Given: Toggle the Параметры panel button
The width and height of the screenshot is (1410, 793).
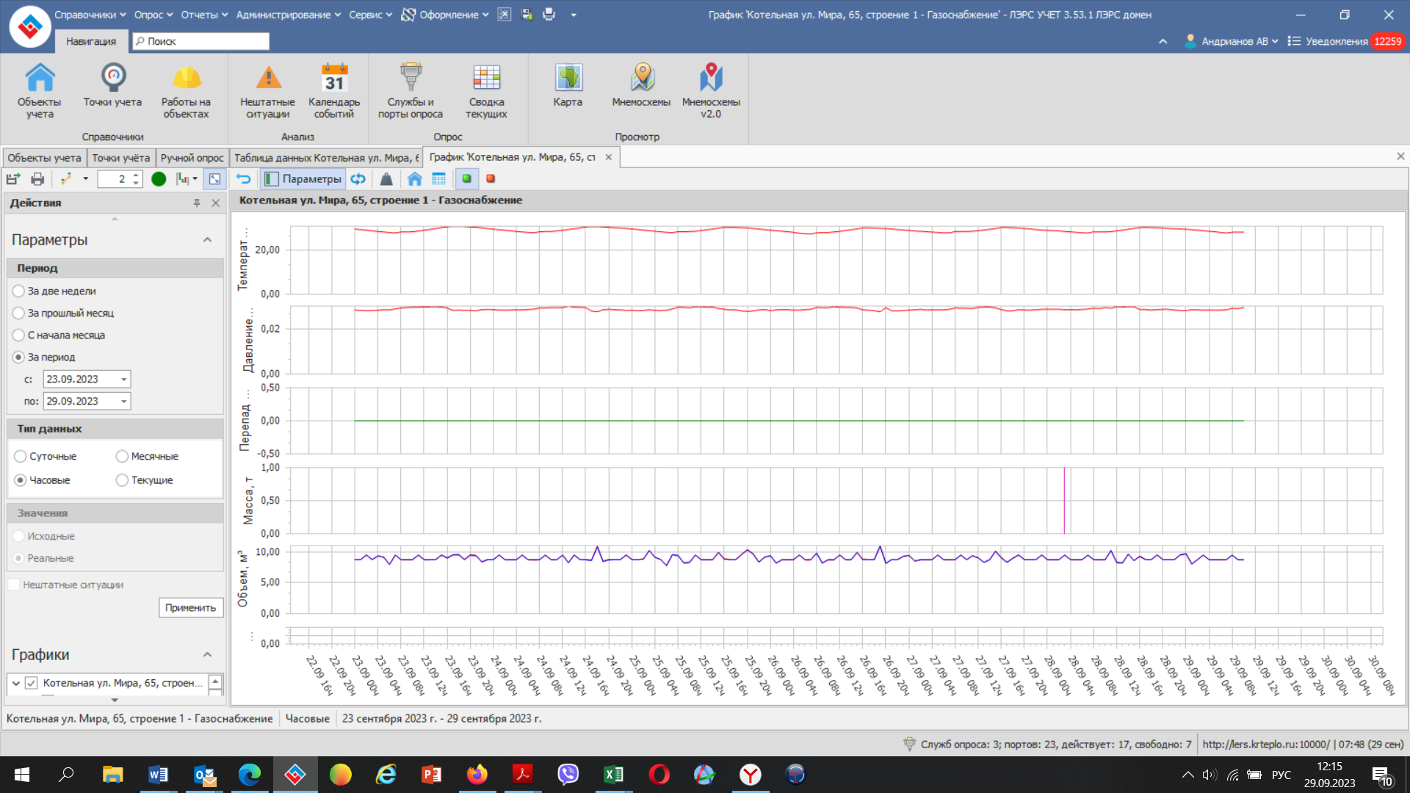Looking at the screenshot, I should click(x=303, y=178).
